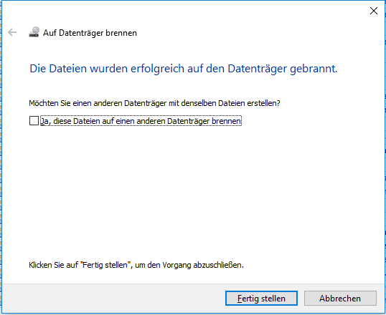Click the word 'abzuschließen' in the hint
The width and height of the screenshot is (386, 315).
tap(217, 265)
